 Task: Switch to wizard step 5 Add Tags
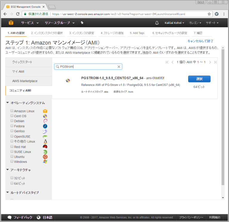[137, 33]
